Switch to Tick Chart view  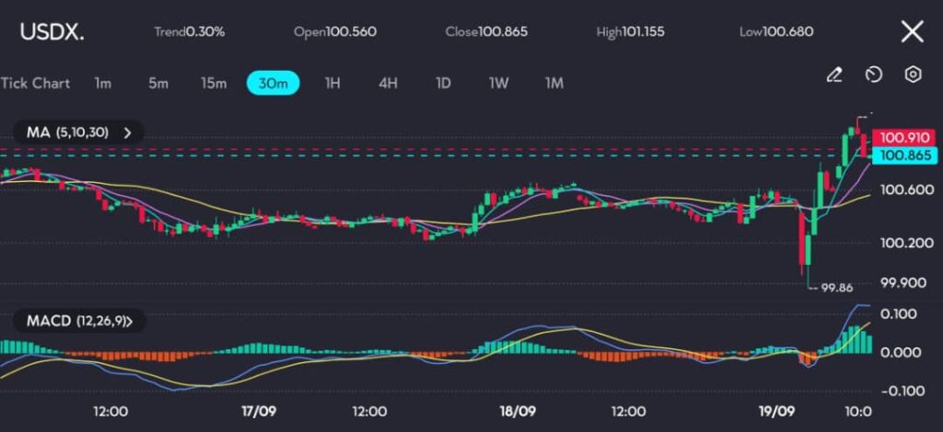click(x=35, y=83)
